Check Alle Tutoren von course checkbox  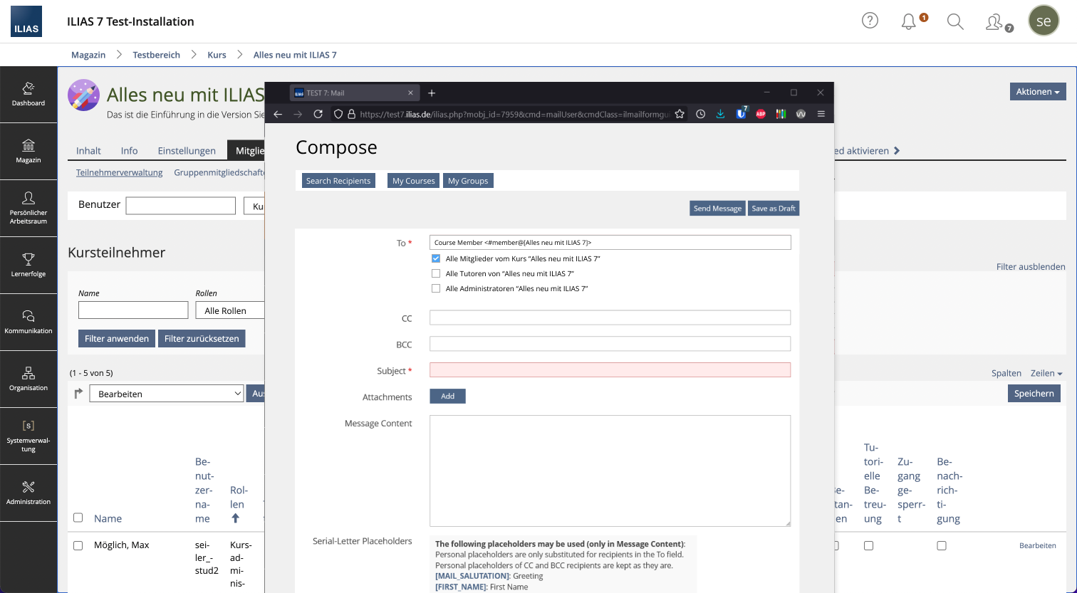(436, 273)
